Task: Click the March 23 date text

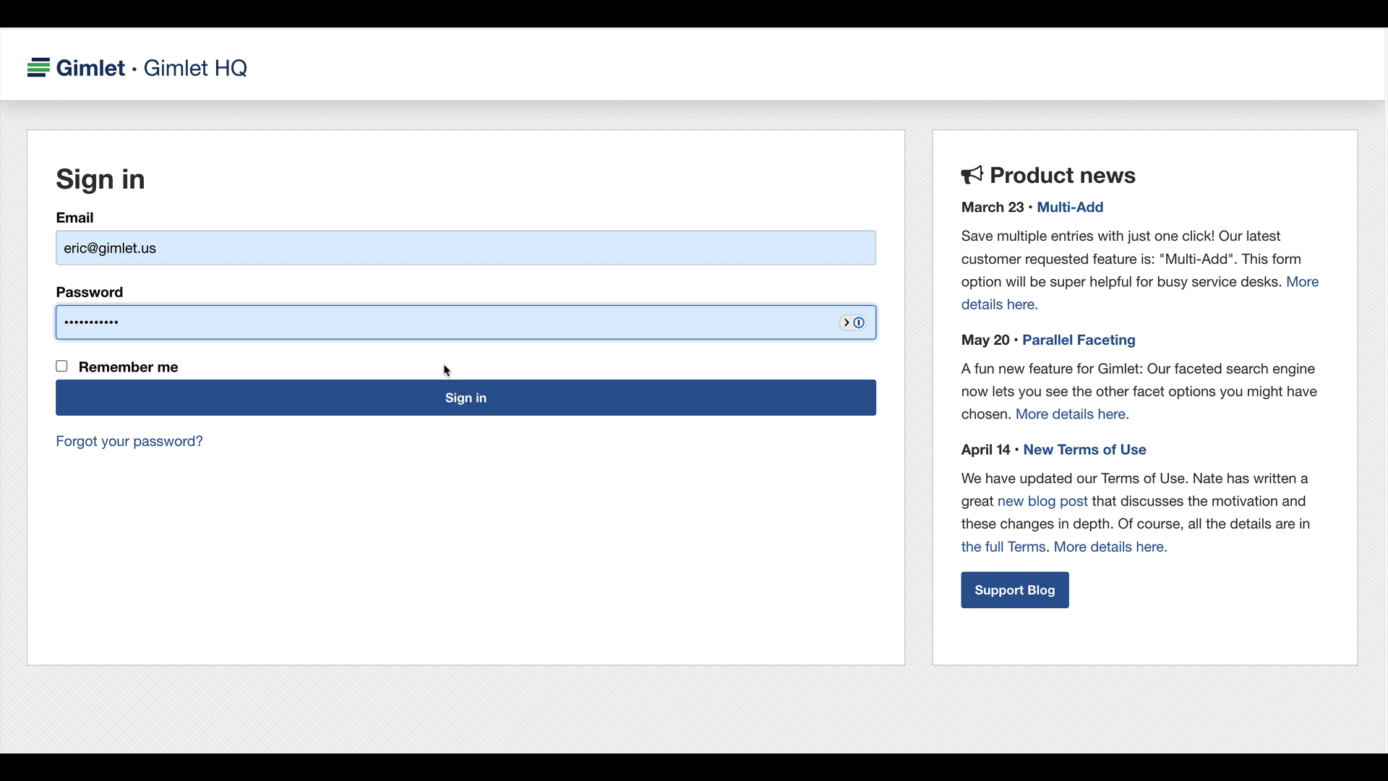Action: pyautogui.click(x=993, y=208)
